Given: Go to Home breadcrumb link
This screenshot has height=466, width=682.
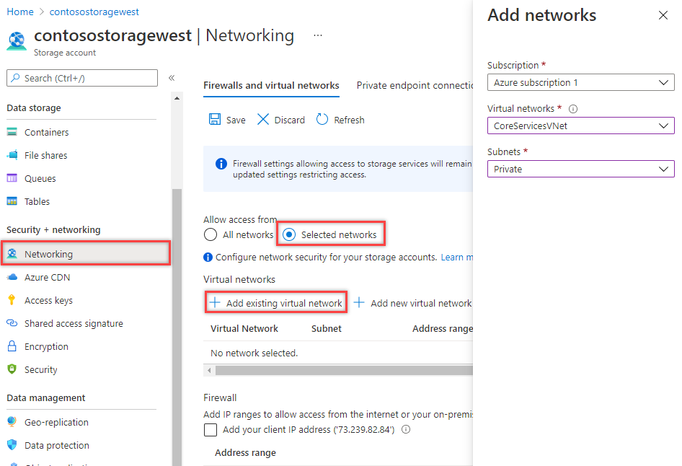Looking at the screenshot, I should point(20,12).
